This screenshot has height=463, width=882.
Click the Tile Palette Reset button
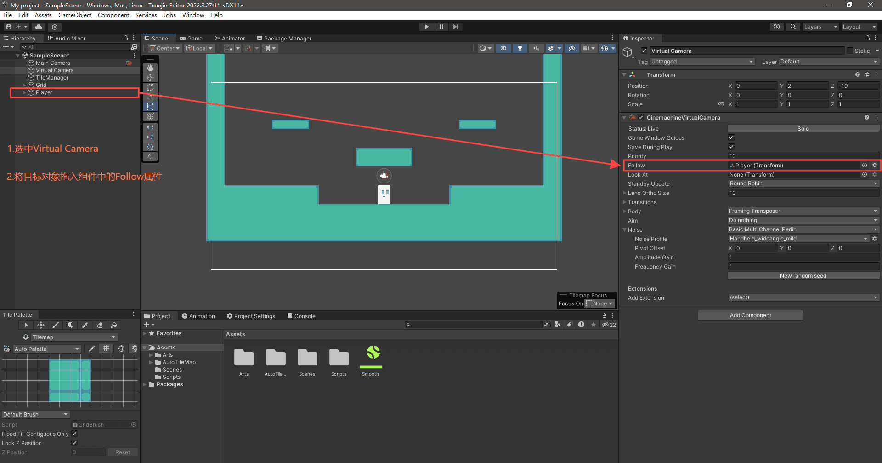123,452
